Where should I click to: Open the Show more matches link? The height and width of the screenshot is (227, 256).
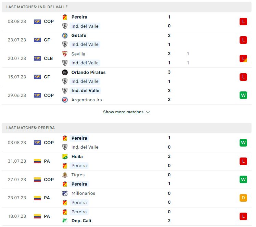pos(123,112)
